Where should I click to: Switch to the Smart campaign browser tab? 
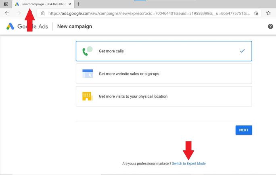(40, 4)
